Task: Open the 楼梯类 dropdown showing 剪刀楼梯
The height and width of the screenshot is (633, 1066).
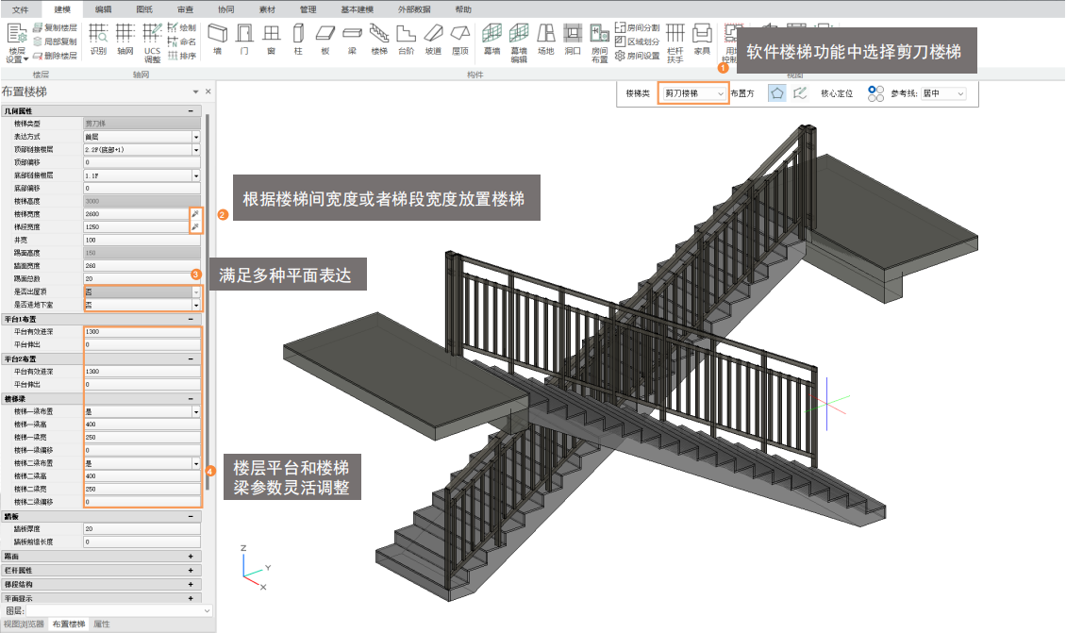Action: tap(693, 94)
